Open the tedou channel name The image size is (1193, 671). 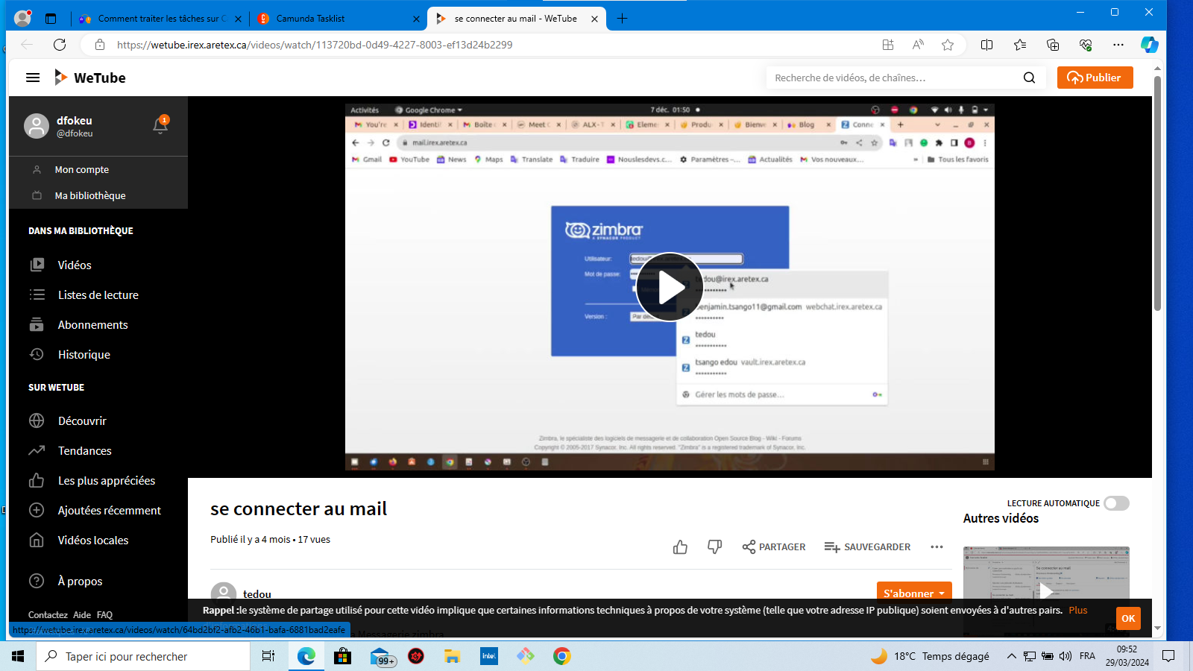tap(257, 594)
